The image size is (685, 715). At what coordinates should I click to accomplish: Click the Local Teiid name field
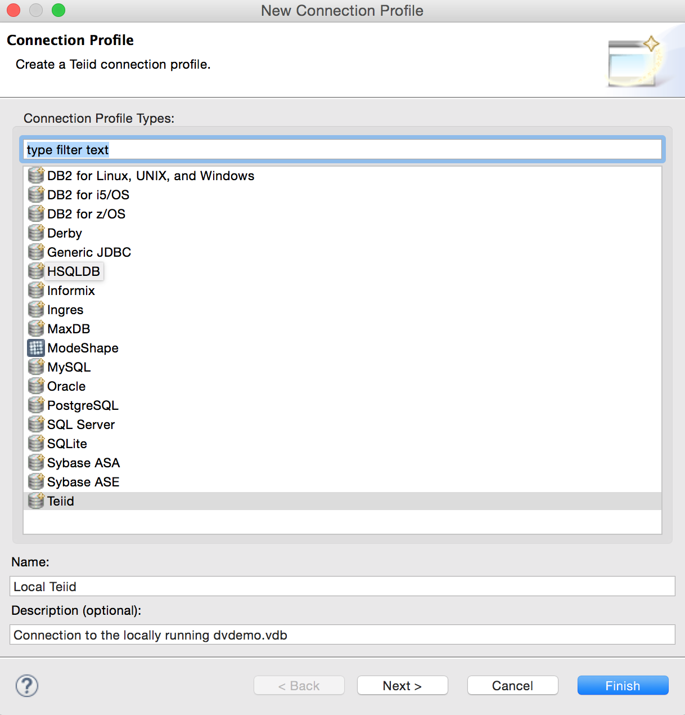tap(342, 586)
